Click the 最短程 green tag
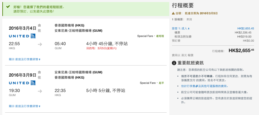 [x=160, y=36]
